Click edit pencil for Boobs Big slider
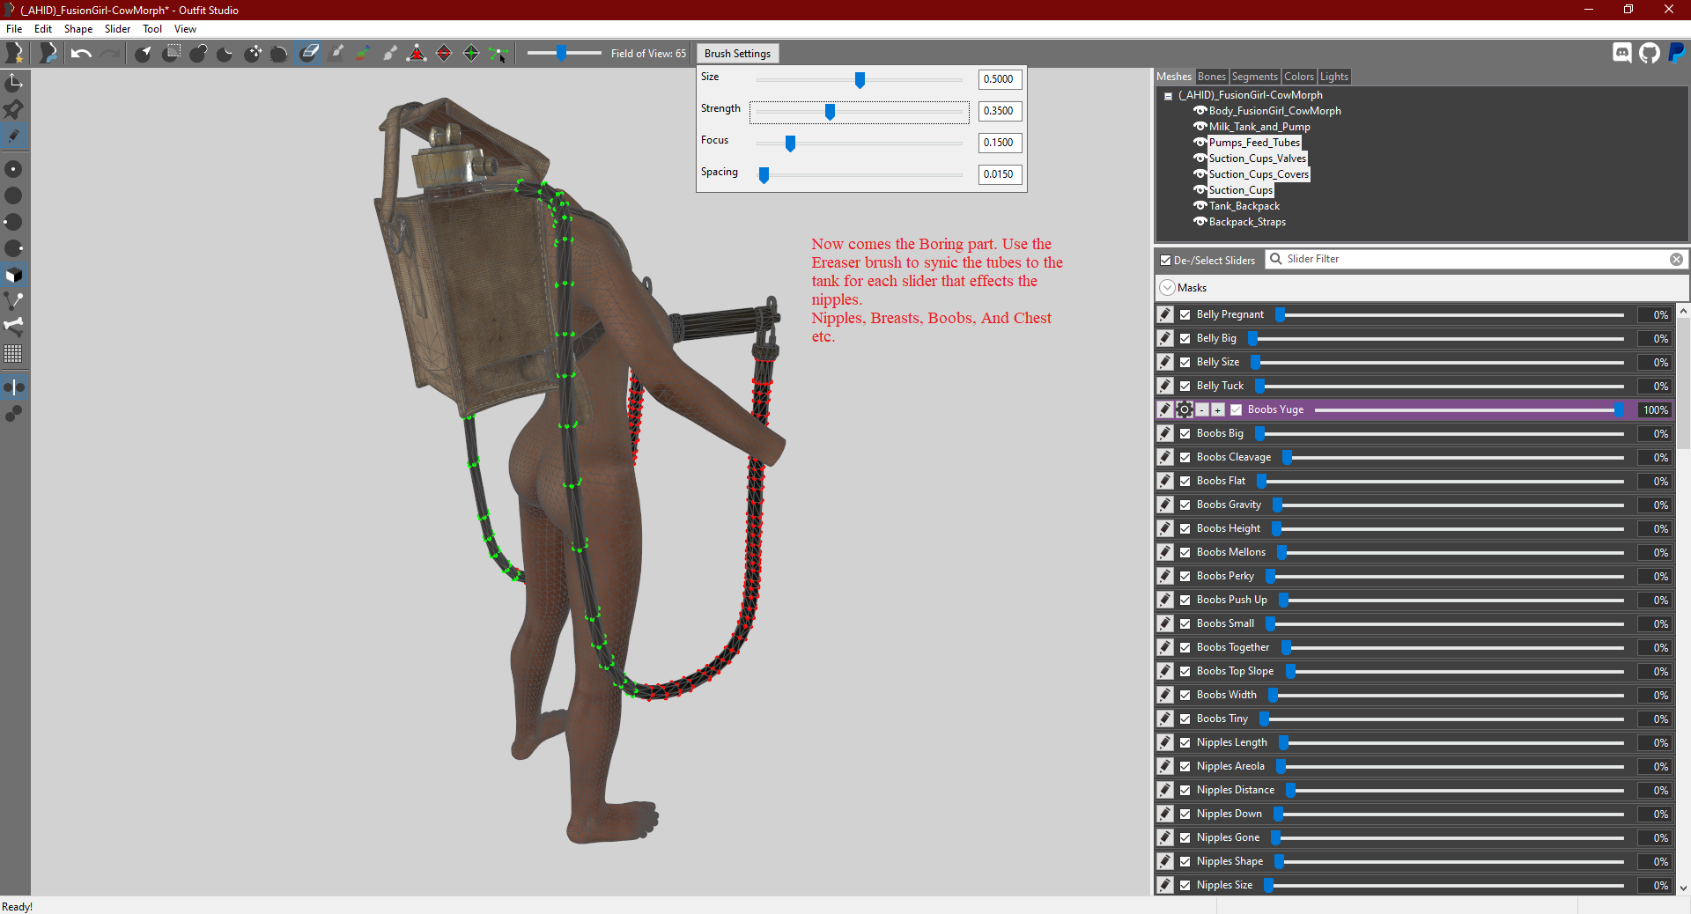Viewport: 1691px width, 914px height. 1165,433
